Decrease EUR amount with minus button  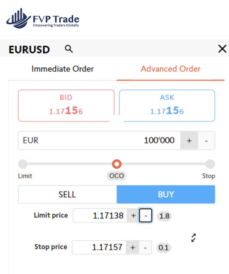click(x=206, y=140)
